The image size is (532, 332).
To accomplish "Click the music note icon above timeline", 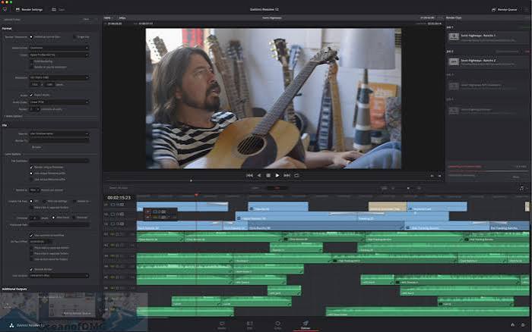I will point(521,188).
